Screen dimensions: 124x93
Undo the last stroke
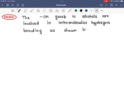(101, 5)
